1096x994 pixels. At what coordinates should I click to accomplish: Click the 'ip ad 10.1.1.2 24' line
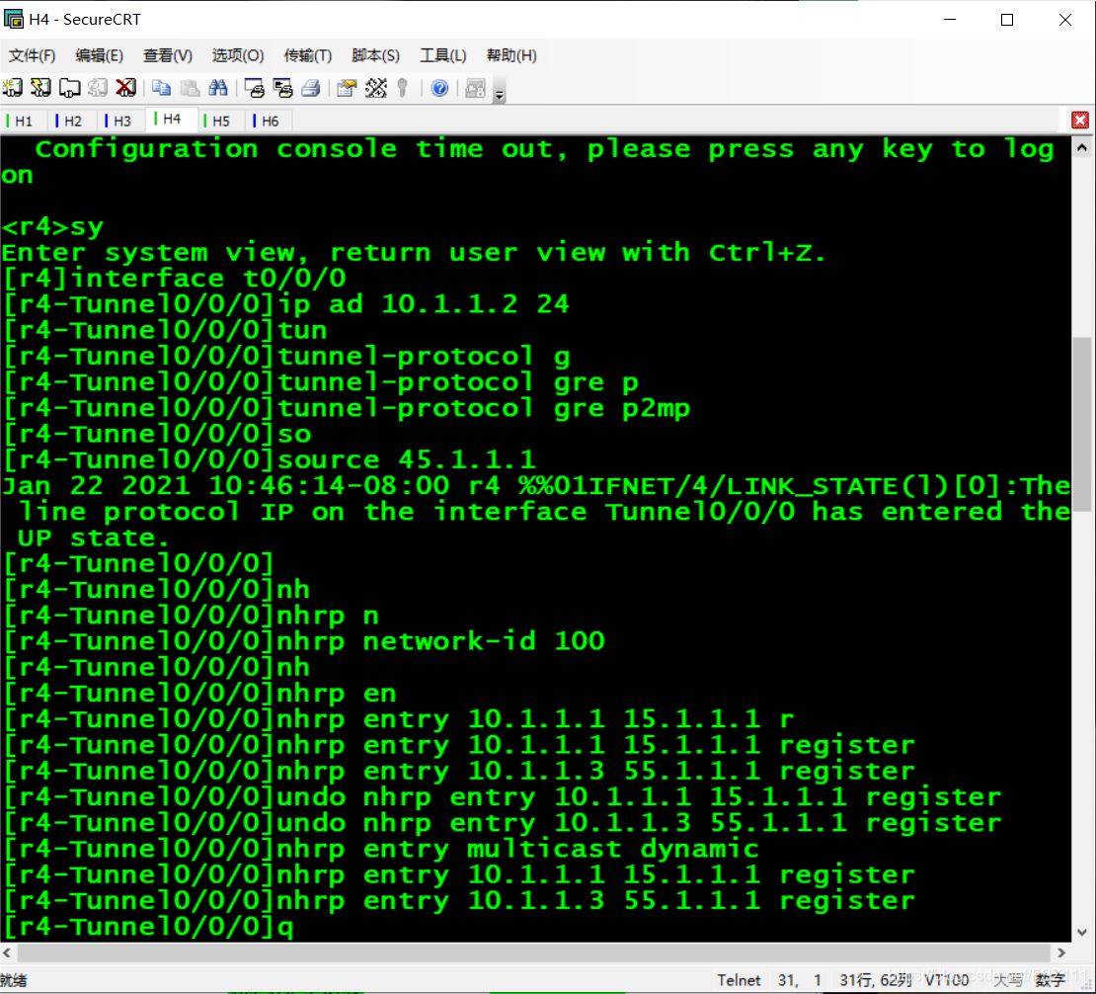[286, 304]
